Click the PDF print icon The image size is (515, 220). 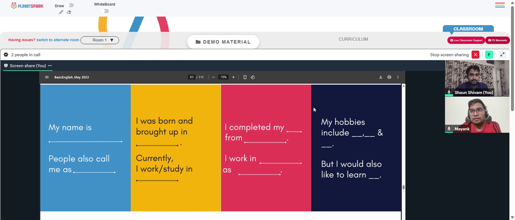click(x=389, y=78)
